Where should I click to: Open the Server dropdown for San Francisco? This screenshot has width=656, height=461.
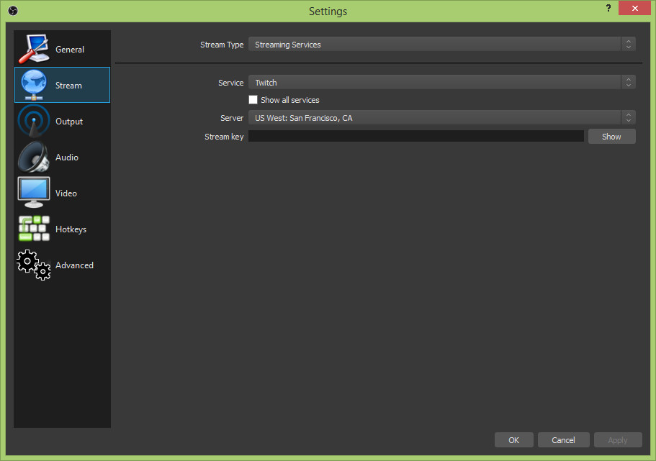tap(442, 117)
